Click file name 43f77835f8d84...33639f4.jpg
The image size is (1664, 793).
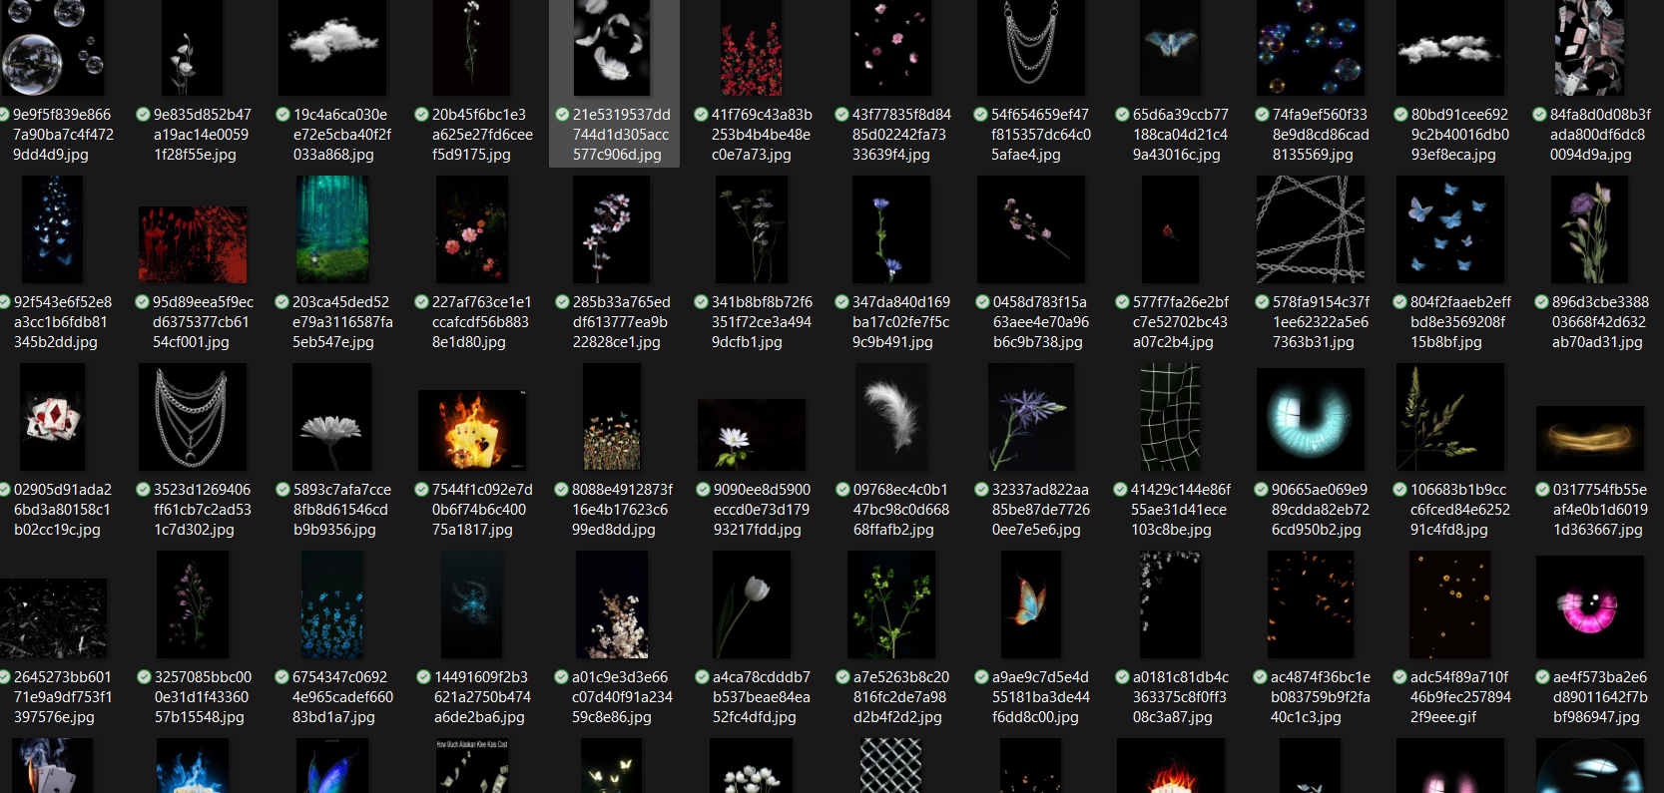(900, 135)
